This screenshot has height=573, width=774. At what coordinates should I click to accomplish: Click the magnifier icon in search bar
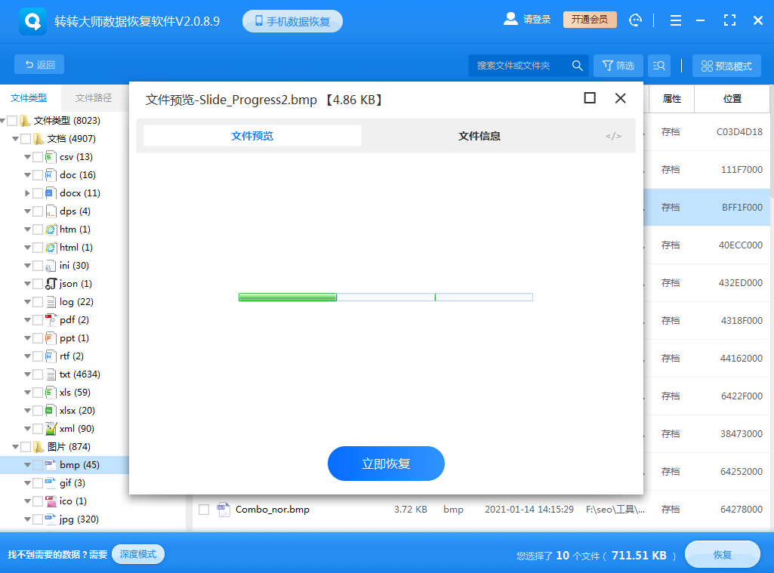(x=577, y=66)
